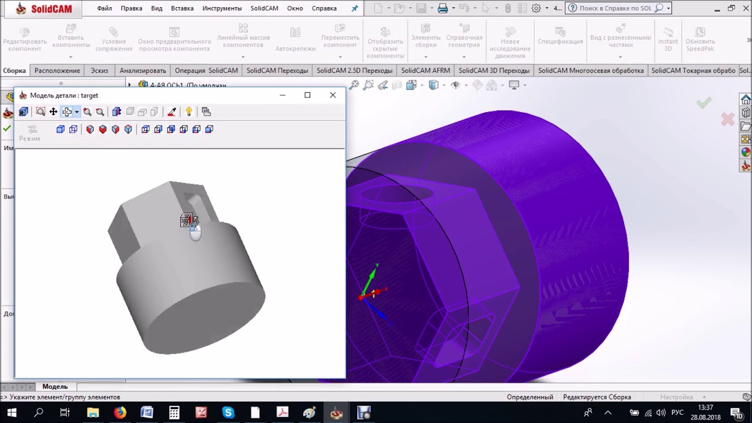Select the Модель tab at bottom
752x423 pixels.
[55, 387]
